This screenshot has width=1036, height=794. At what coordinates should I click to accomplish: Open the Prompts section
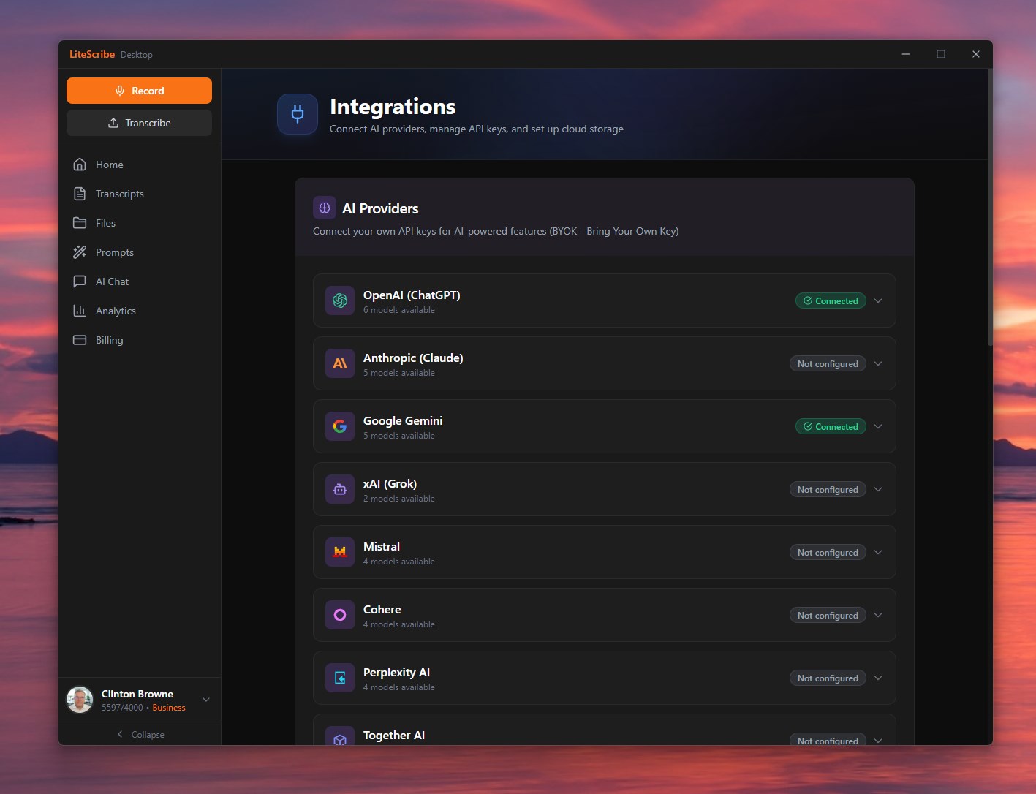point(140,252)
